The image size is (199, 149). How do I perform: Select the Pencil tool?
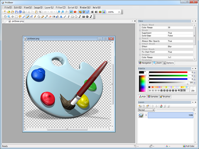(35, 17)
